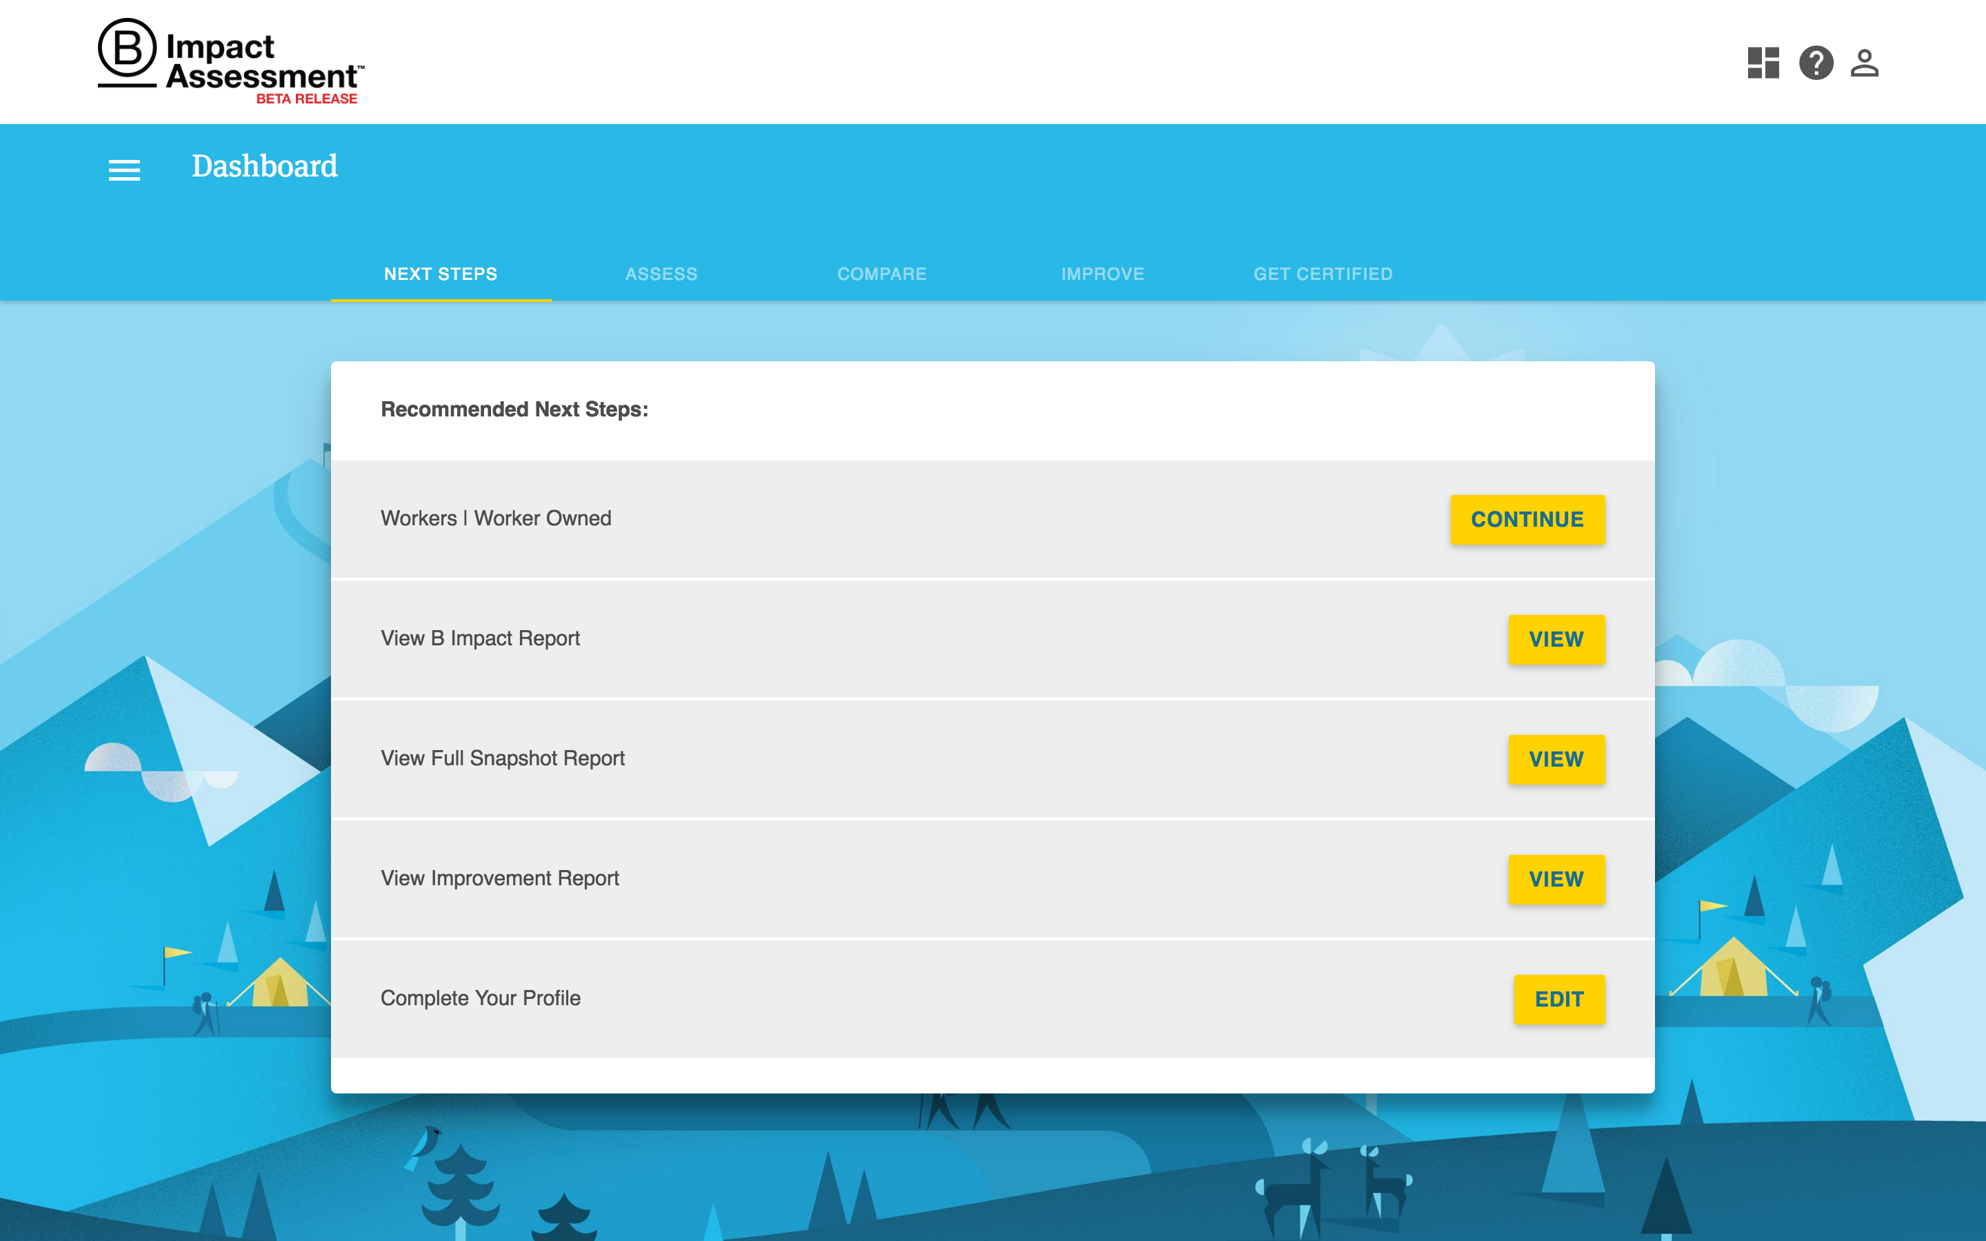Viewport: 1986px width, 1241px height.
Task: Click the View B Impact Report label
Action: [480, 638]
